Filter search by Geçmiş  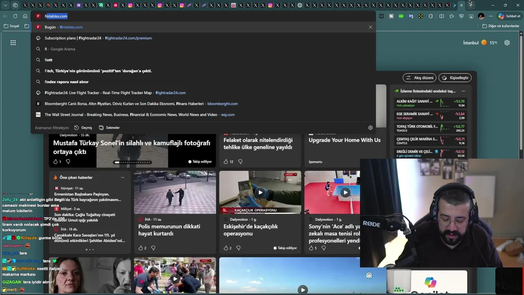pos(83,127)
